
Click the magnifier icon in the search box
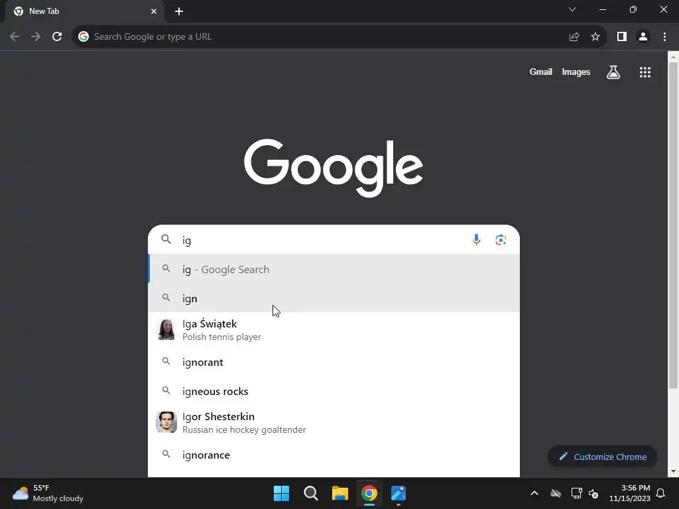(166, 239)
